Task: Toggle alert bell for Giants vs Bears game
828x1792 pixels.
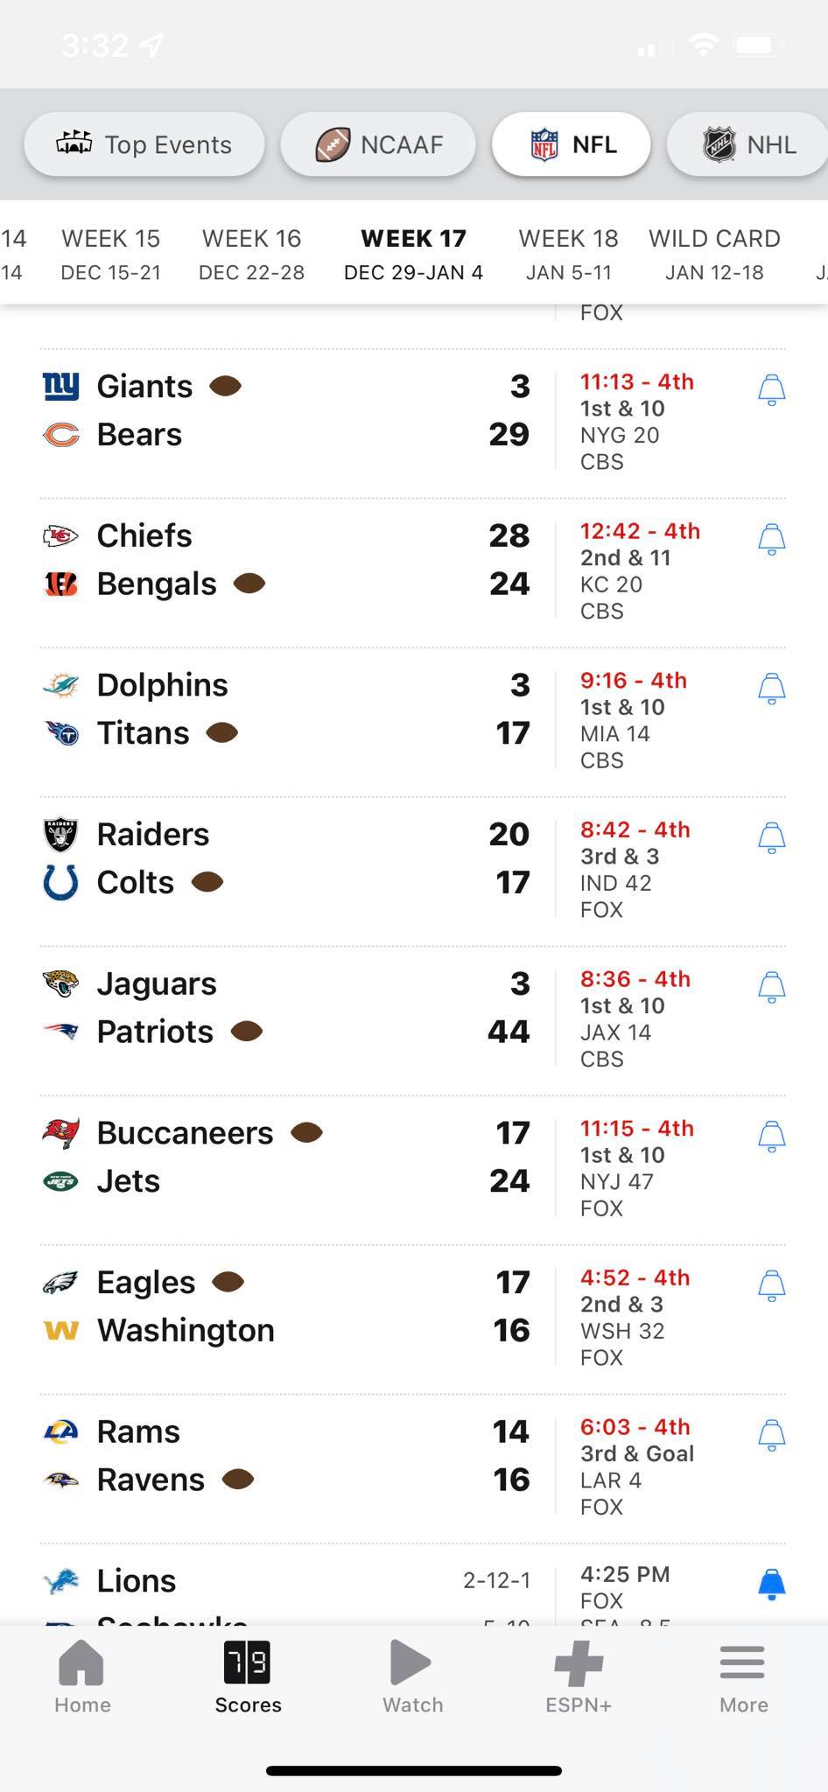Action: 771,389
